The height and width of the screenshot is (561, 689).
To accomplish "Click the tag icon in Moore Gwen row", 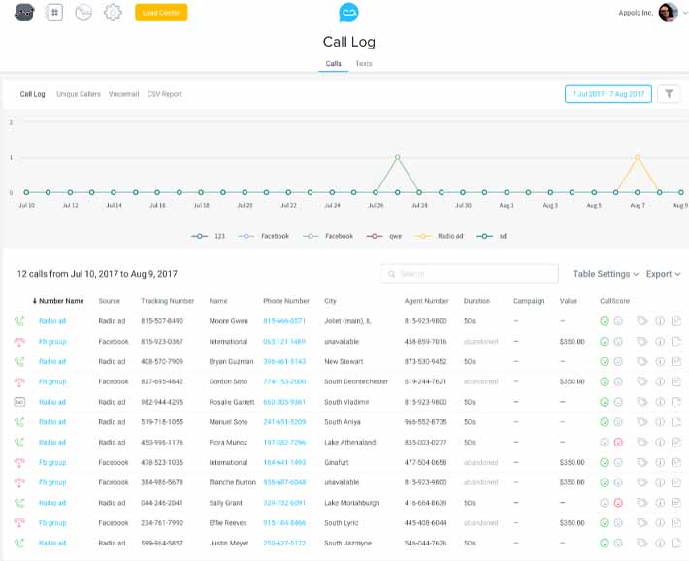I will tap(642, 321).
